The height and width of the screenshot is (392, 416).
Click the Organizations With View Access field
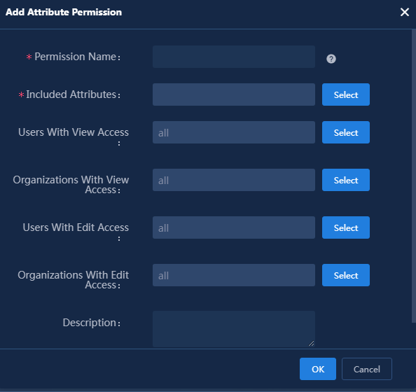pyautogui.click(x=234, y=180)
